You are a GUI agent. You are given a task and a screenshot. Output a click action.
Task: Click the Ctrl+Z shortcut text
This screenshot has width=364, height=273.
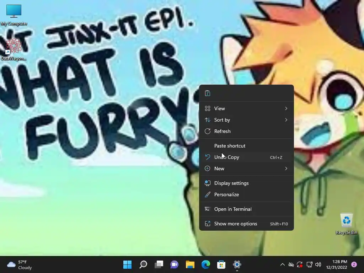click(x=276, y=157)
